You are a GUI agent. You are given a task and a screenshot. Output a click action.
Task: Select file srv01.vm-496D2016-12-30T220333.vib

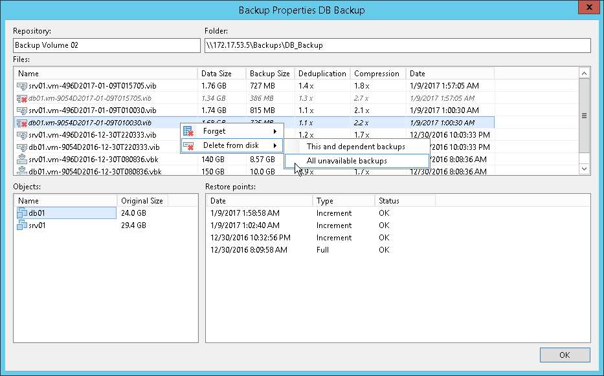(x=93, y=135)
